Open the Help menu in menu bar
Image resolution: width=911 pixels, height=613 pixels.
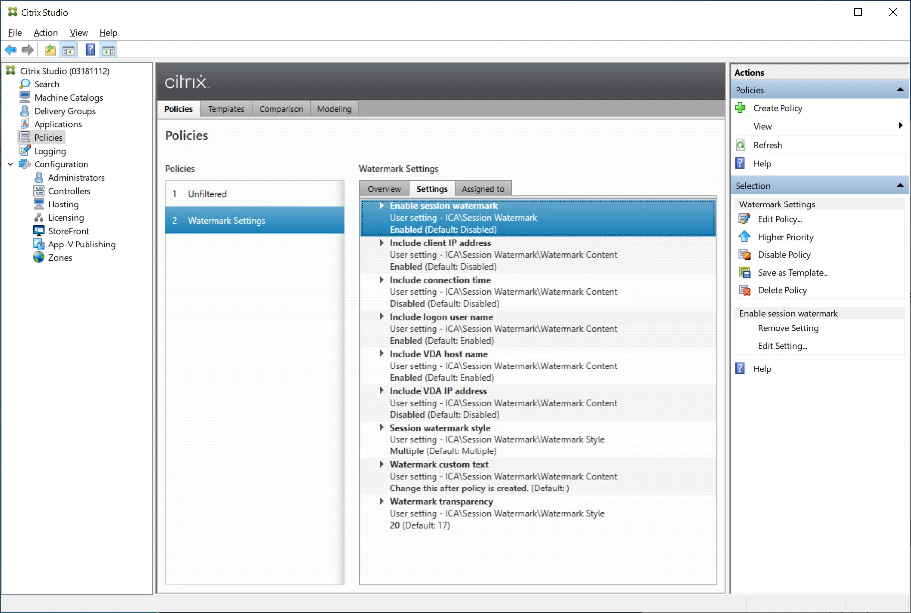point(108,32)
